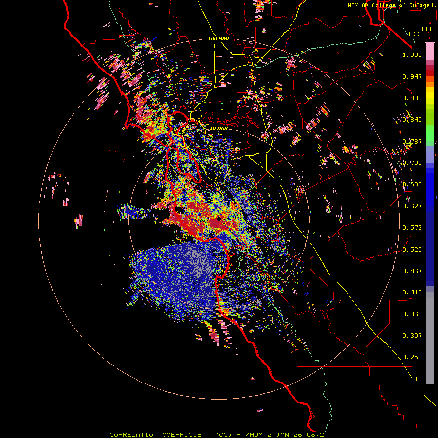Click the Correlation Coefficient KMUX caption text
438x438 pixels.
[x=219, y=435]
